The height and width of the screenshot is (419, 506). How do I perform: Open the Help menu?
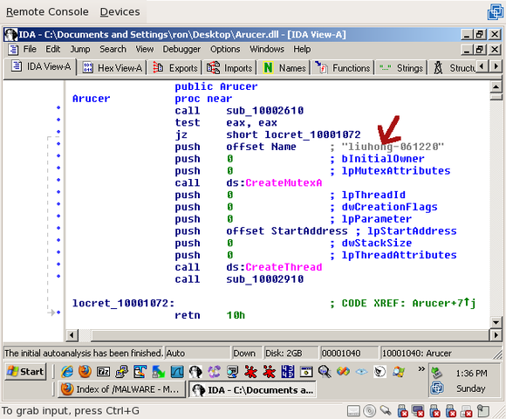pyautogui.click(x=302, y=49)
